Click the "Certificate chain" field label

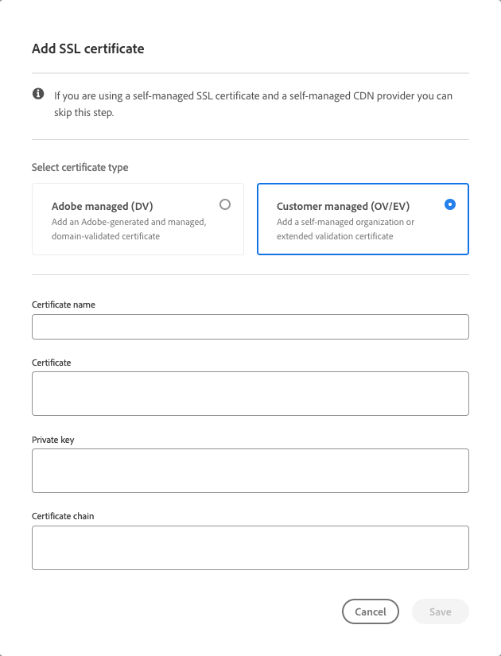63,516
